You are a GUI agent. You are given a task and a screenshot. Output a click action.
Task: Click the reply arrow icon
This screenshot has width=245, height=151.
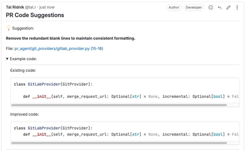(x=220, y=8)
